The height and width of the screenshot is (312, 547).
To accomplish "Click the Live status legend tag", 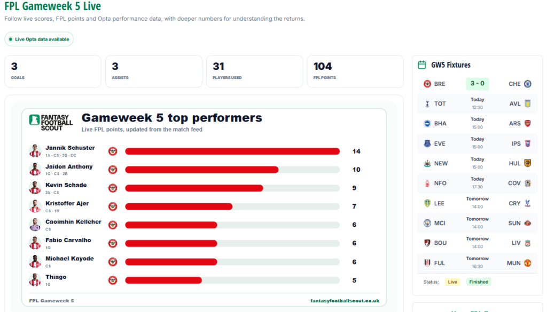I will (452, 282).
